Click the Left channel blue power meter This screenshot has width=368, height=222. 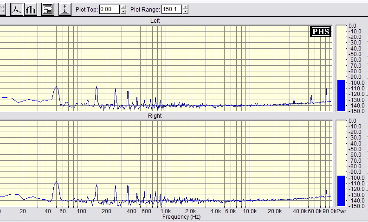point(341,95)
